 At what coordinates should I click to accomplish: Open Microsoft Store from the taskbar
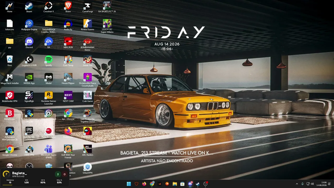(x=182, y=184)
